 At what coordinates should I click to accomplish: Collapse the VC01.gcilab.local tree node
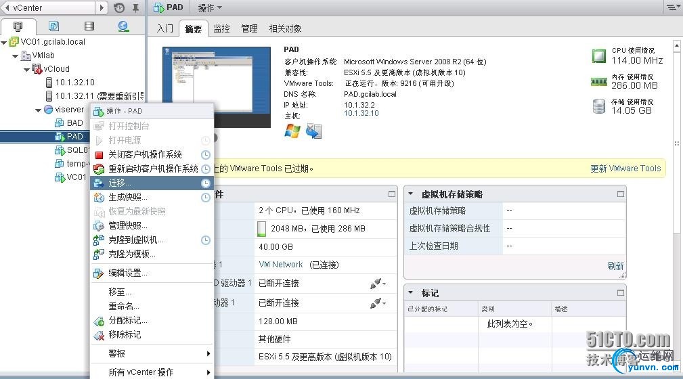[x=4, y=43]
